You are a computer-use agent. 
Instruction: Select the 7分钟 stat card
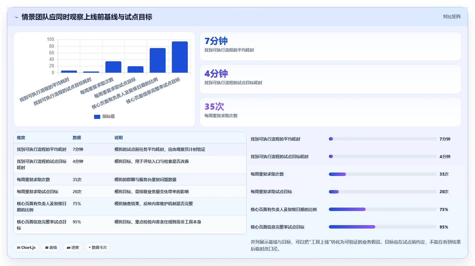click(330, 46)
